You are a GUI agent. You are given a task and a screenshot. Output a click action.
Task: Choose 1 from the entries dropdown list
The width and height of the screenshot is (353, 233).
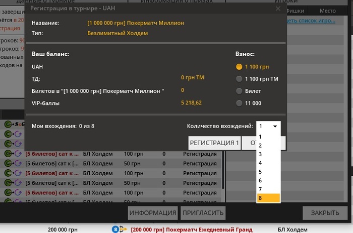[268, 137]
